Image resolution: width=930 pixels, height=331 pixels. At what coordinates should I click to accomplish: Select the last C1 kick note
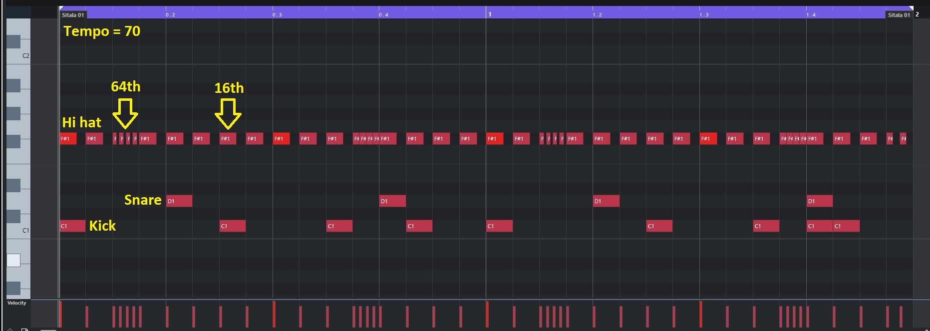(x=846, y=226)
